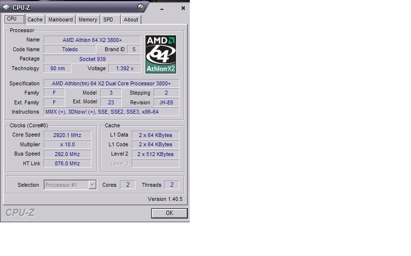Click the Ext. Model value 23
Image resolution: width=411 pixels, height=256 pixels.
[111, 102]
